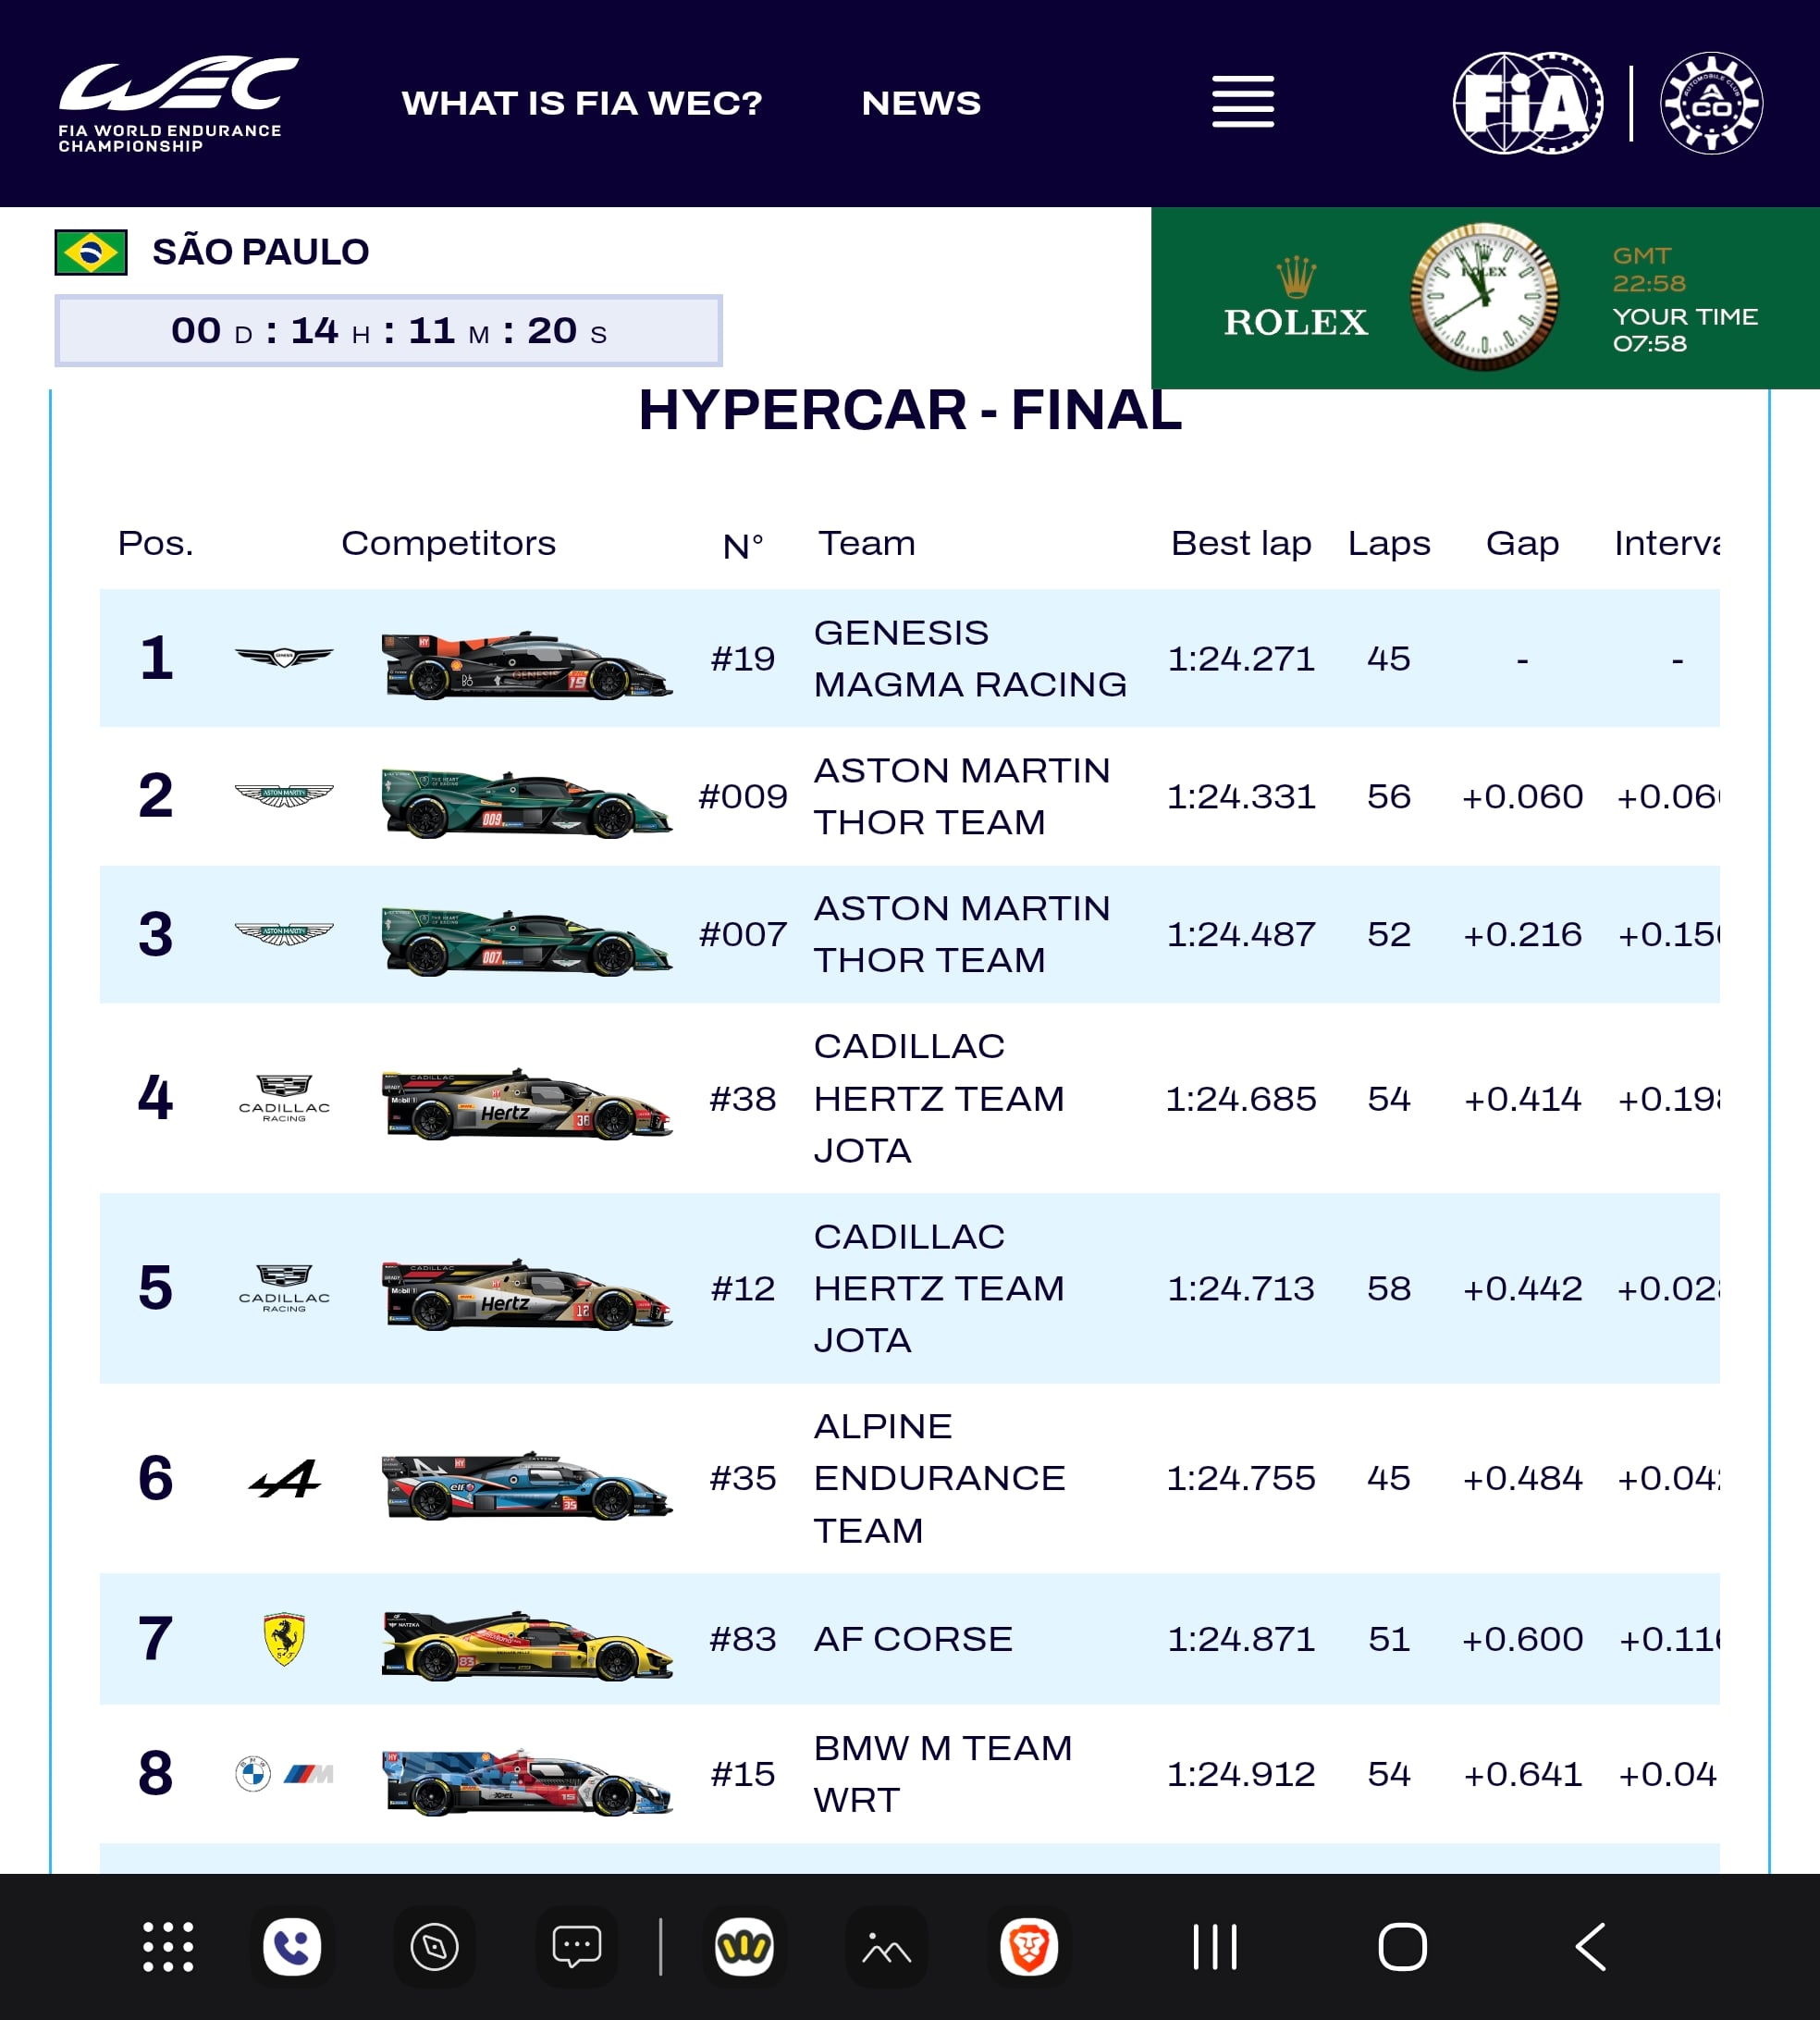The height and width of the screenshot is (2020, 1820).
Task: Open the app drawer grid
Action: coord(168,1947)
